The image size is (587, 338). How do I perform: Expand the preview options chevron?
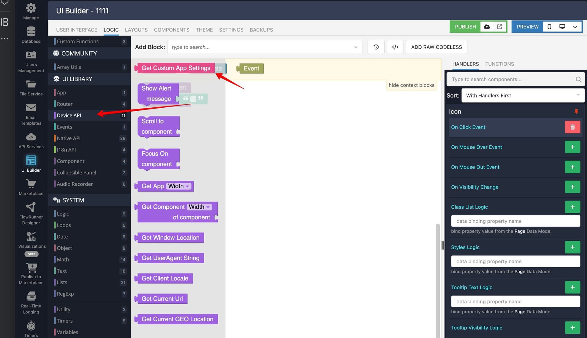point(575,27)
